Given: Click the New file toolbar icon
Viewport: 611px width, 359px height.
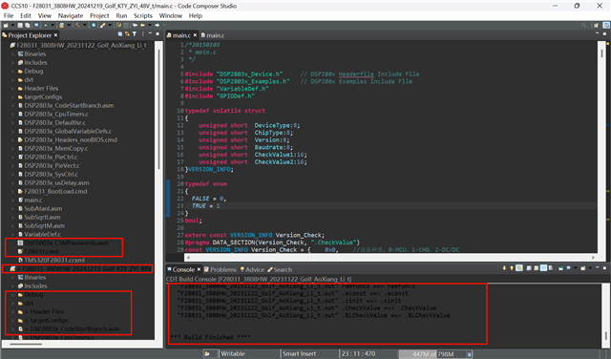Looking at the screenshot, I should (x=6, y=25).
